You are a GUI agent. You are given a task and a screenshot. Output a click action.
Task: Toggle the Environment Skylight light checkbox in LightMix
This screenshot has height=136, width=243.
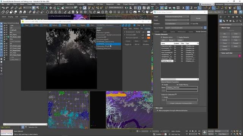pyautogui.click(x=125, y=32)
